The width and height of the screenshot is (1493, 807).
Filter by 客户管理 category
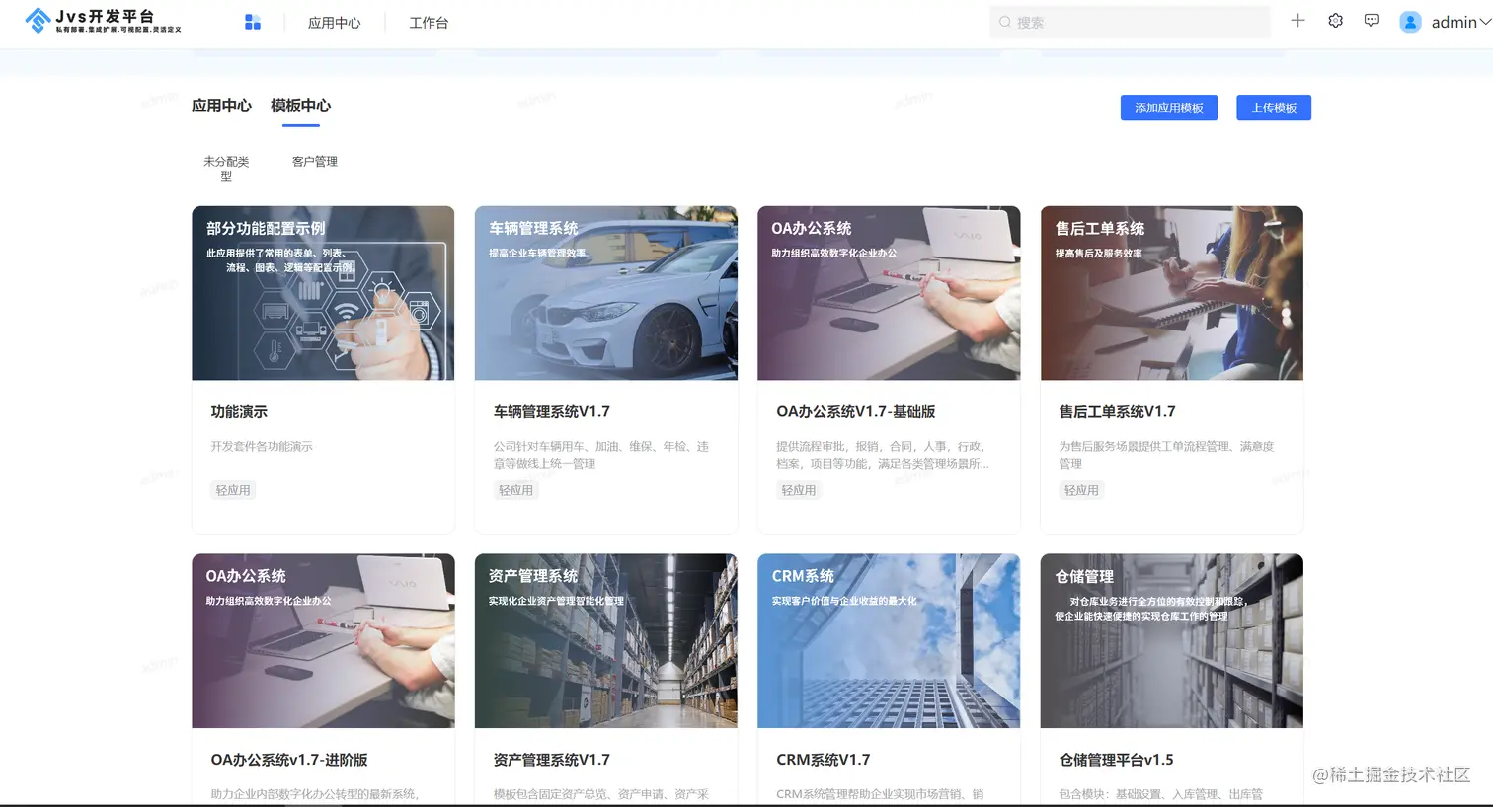pos(315,162)
